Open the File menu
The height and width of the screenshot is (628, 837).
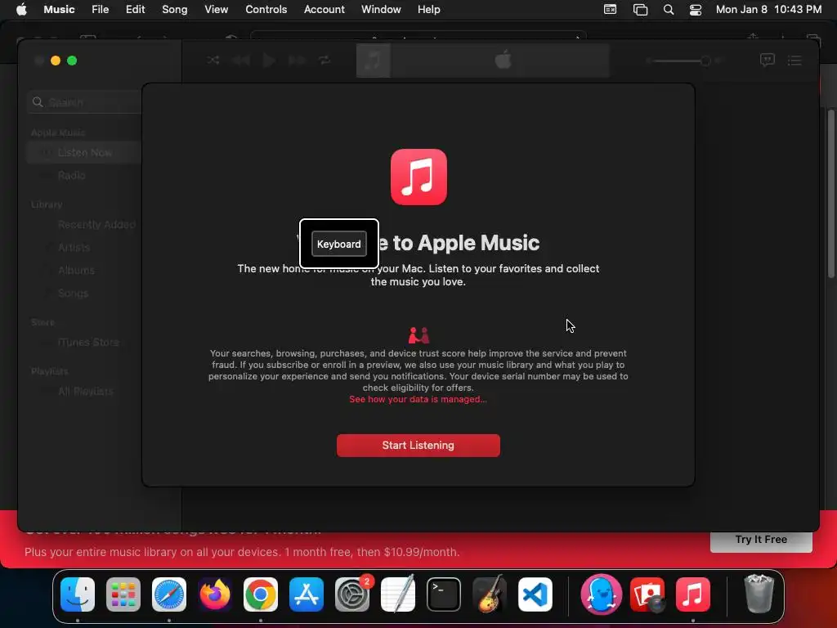tap(100, 9)
